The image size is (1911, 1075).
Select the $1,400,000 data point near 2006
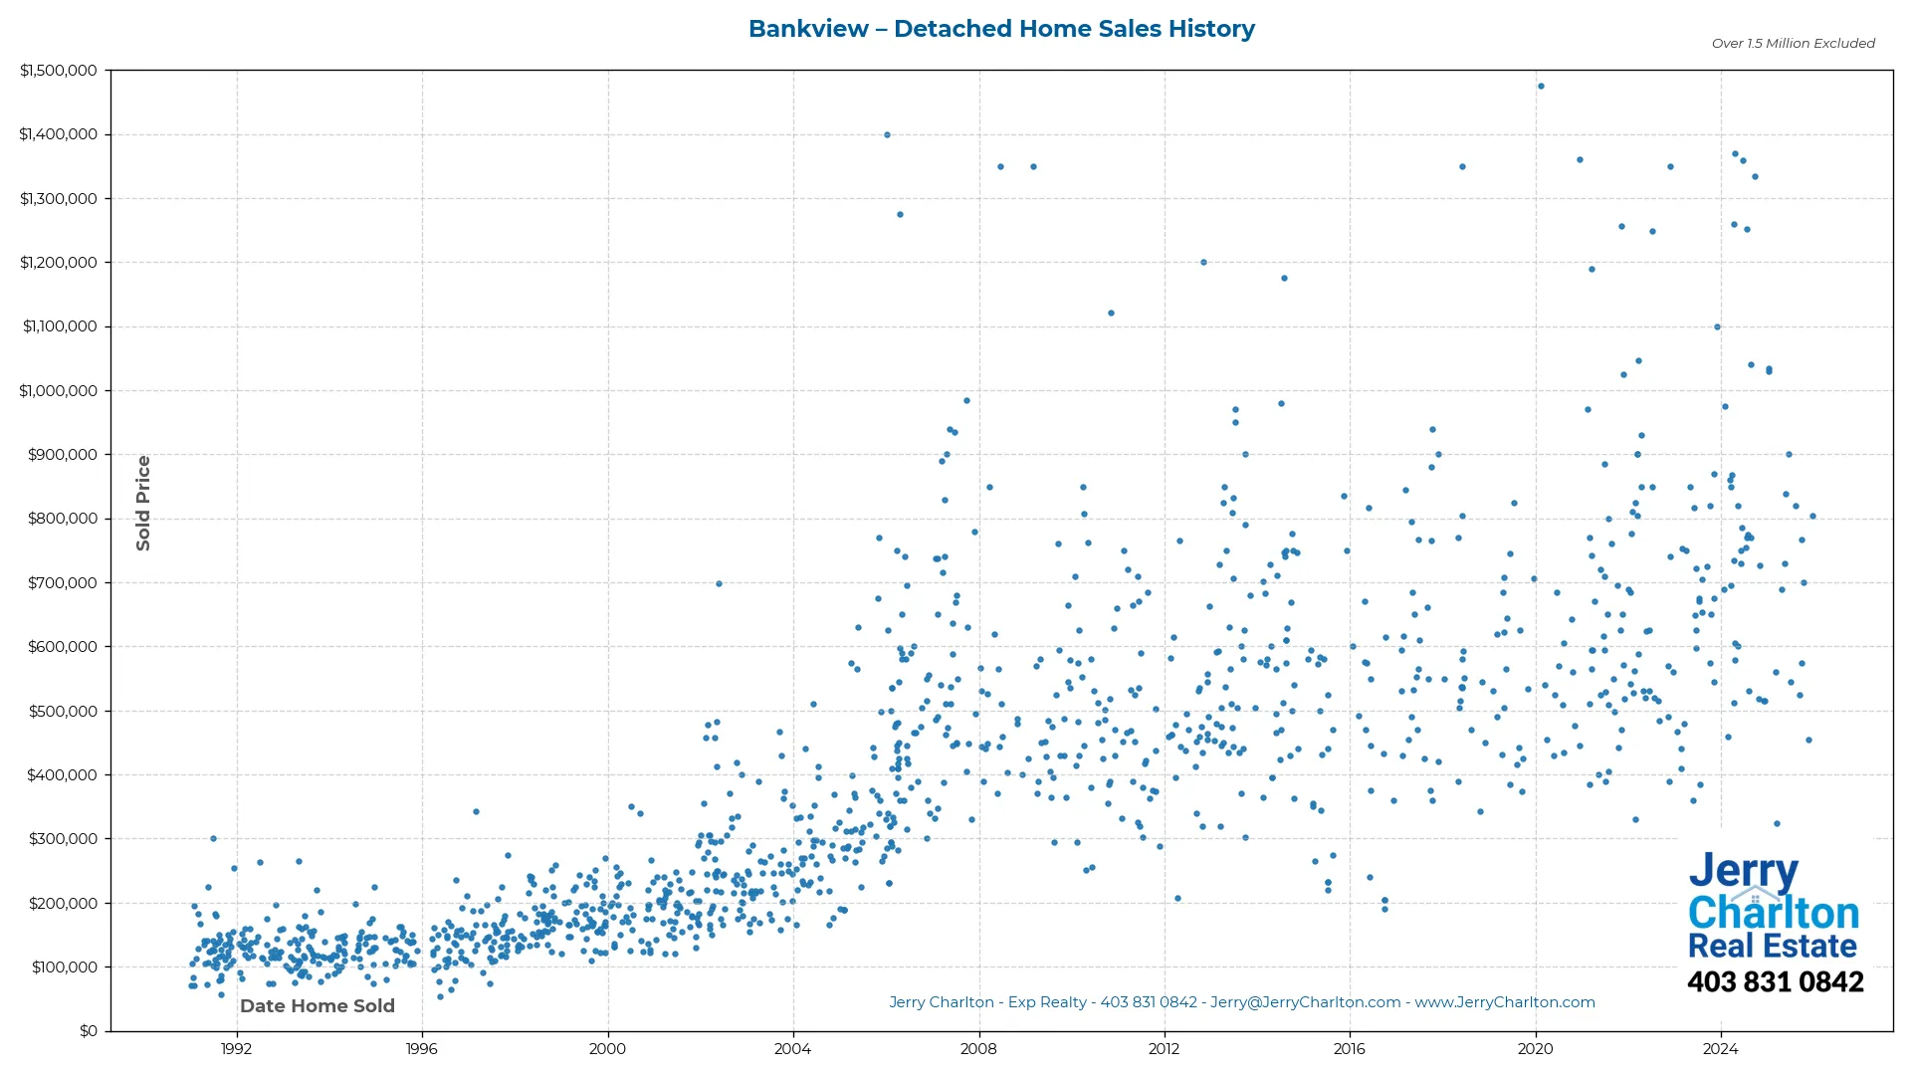[x=887, y=133]
